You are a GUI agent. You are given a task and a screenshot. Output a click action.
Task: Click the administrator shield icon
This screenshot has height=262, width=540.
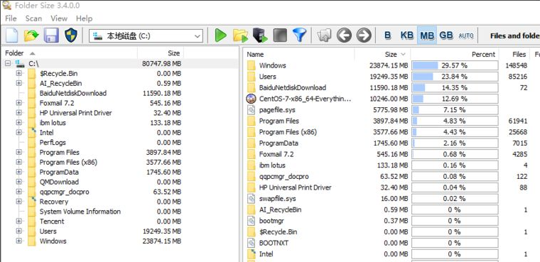tap(71, 36)
